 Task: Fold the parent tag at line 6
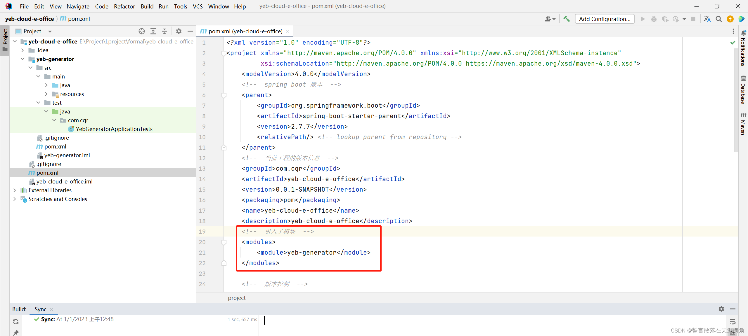[224, 95]
